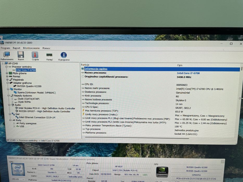243x182 pixels.
Task: Click the Pamięć memory module icon
Action: pyautogui.click(x=49, y=55)
